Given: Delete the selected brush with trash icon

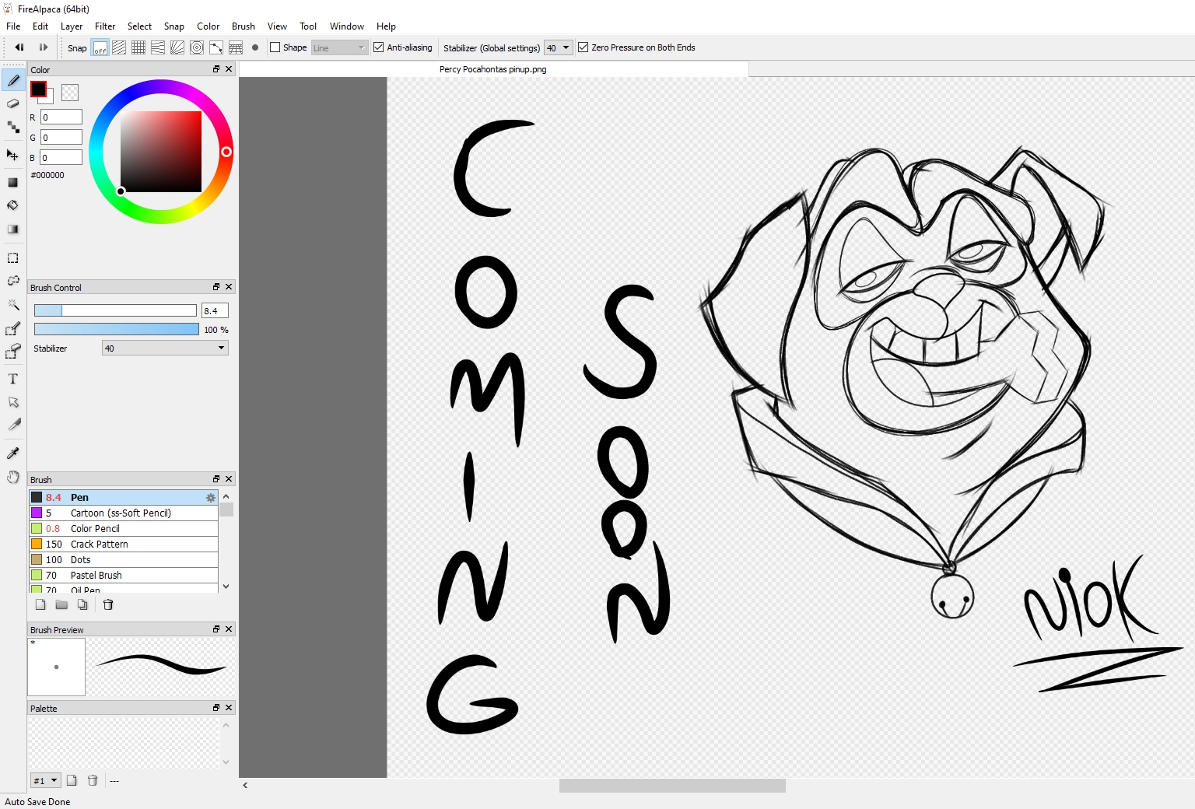Looking at the screenshot, I should coord(108,604).
